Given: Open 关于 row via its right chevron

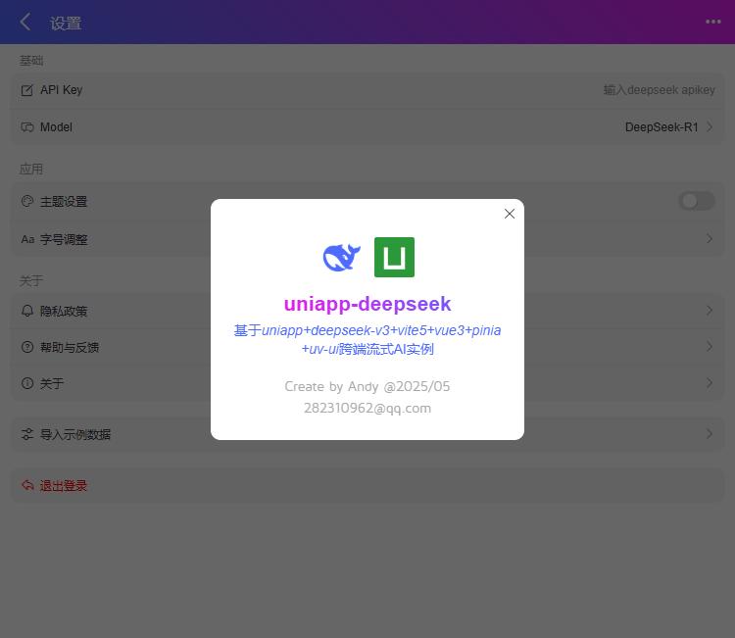Looking at the screenshot, I should coord(710,383).
